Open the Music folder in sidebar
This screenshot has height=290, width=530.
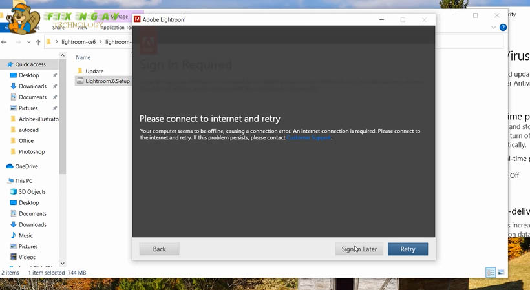coord(26,236)
